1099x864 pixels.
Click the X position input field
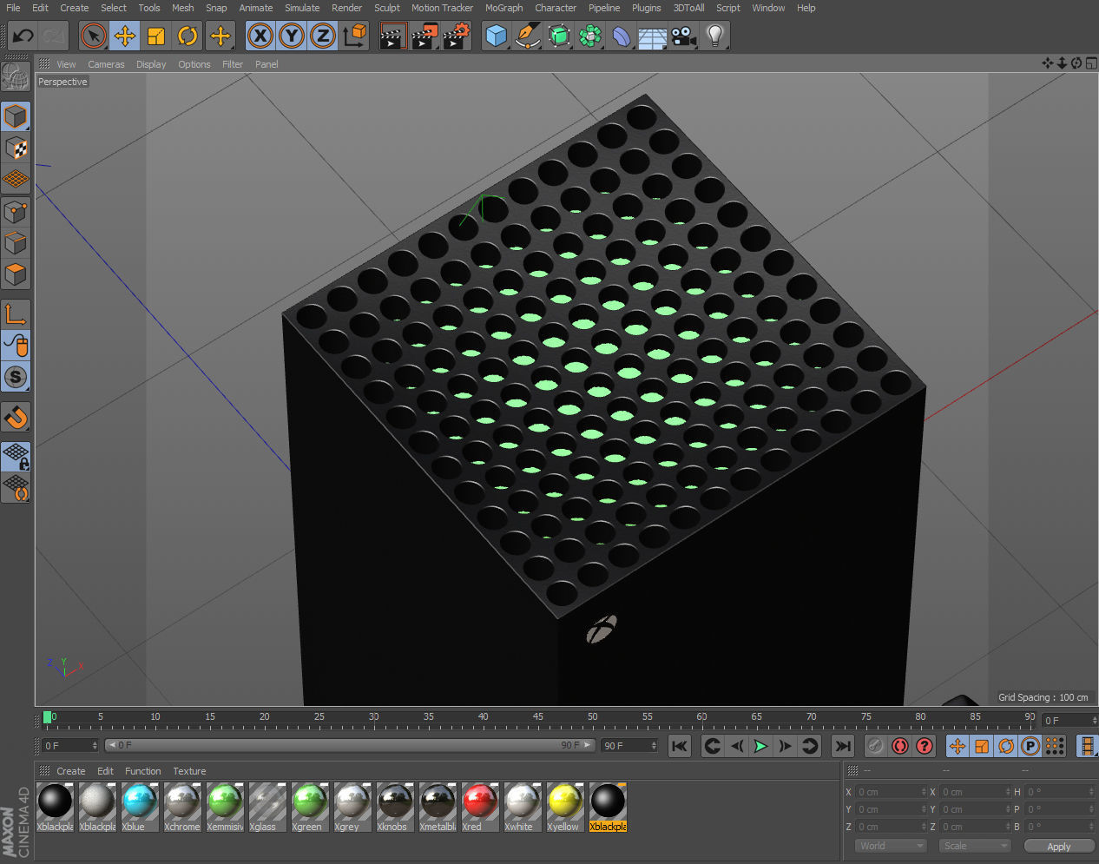click(891, 792)
